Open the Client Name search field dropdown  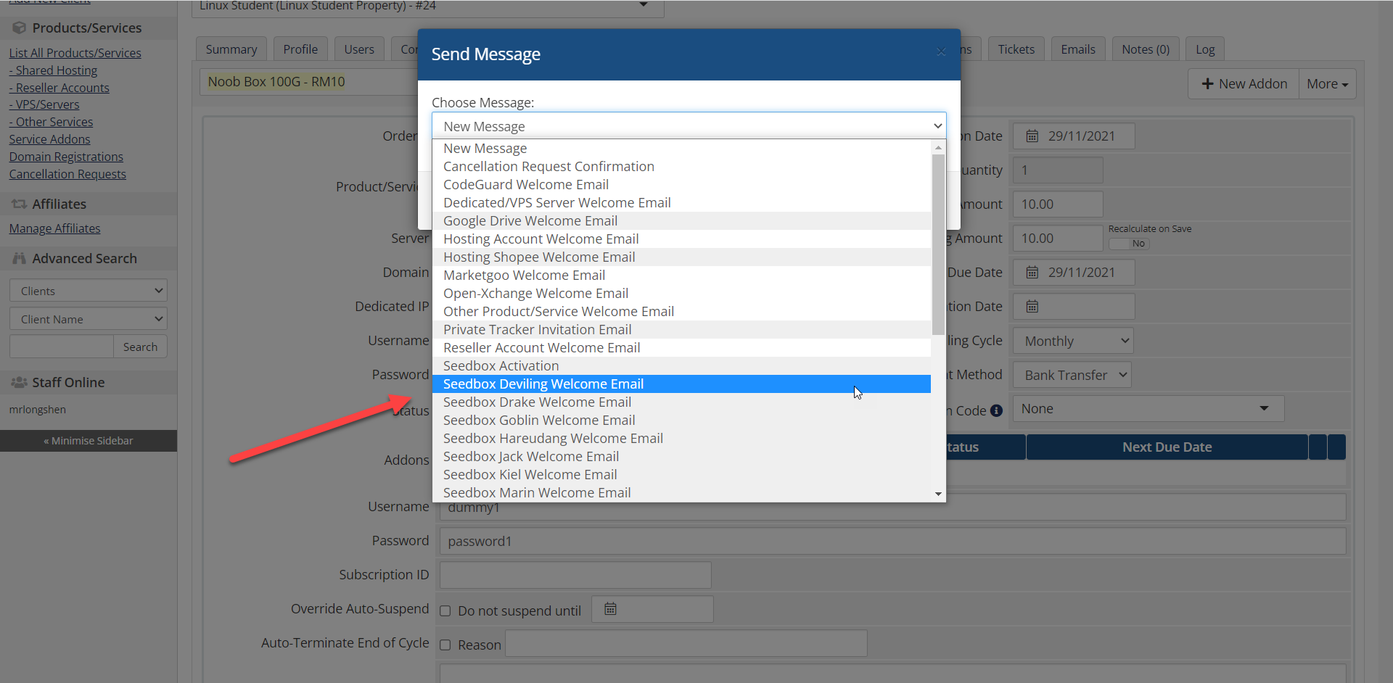click(89, 319)
